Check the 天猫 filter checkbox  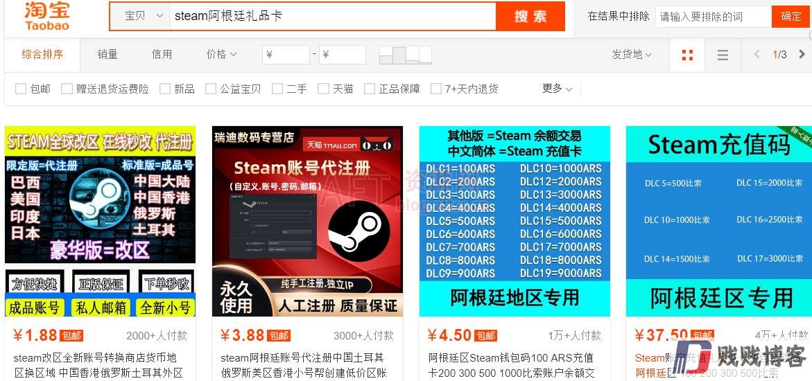click(323, 89)
